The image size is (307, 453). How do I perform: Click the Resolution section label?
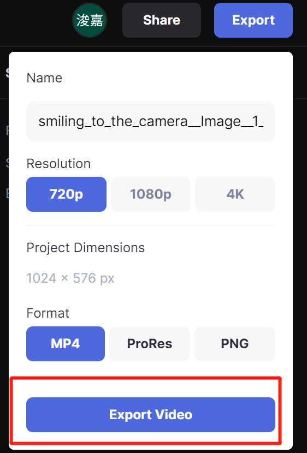click(x=58, y=164)
